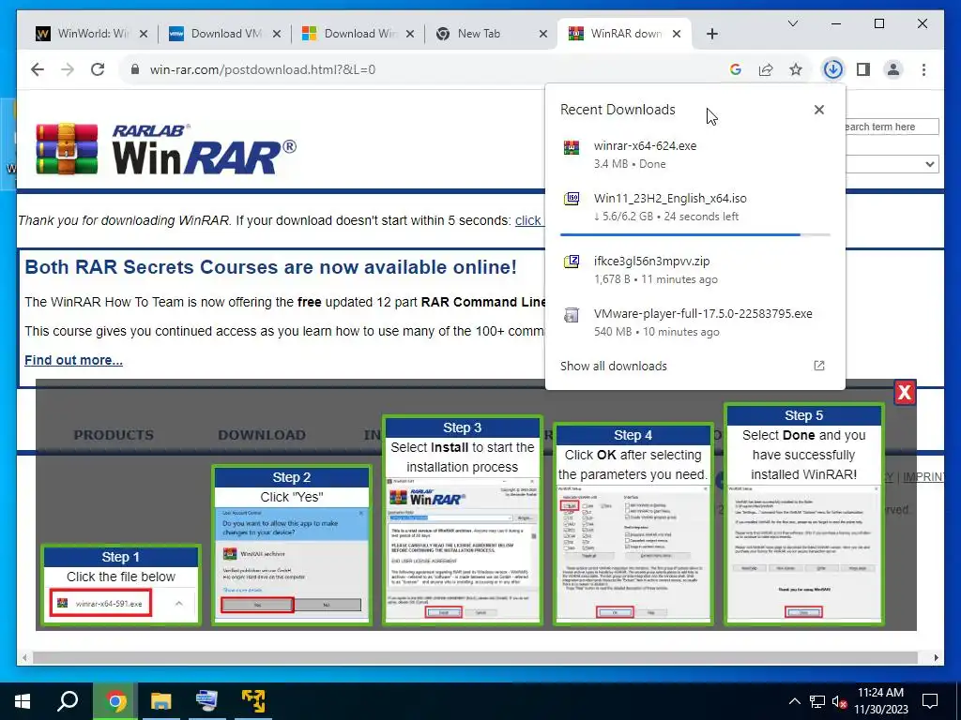
Task: Click the Chrome taskbar icon
Action: 115,701
